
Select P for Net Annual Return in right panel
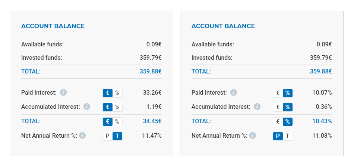(x=278, y=136)
